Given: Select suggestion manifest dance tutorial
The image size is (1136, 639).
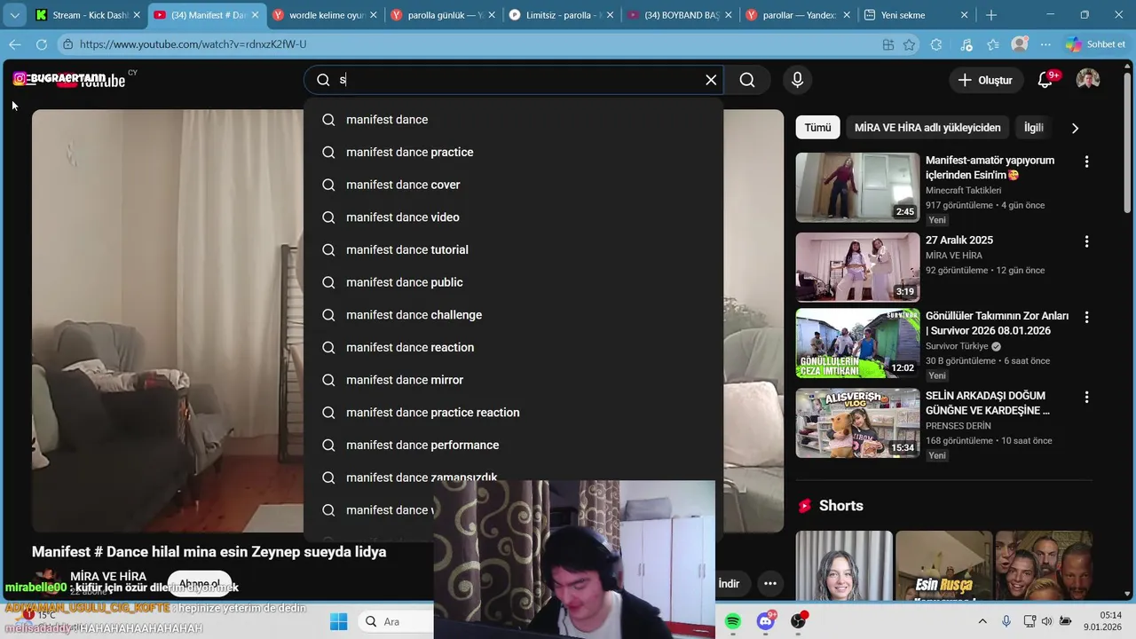Looking at the screenshot, I should [514, 249].
